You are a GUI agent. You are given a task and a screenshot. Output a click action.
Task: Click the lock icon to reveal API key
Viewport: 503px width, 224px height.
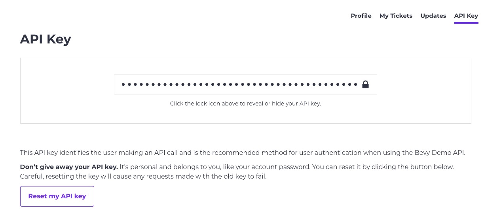point(365,85)
